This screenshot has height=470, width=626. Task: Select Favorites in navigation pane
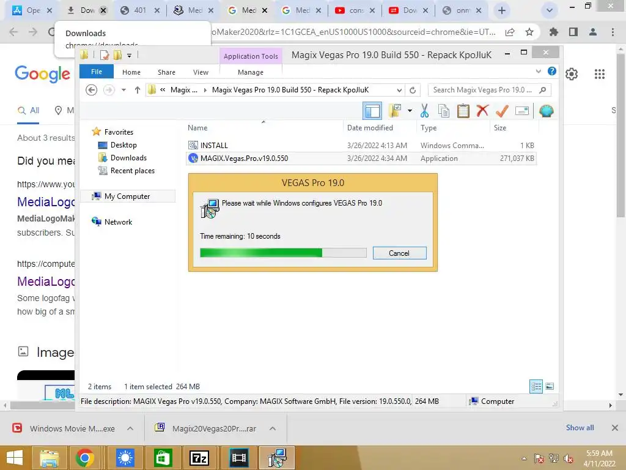click(119, 132)
